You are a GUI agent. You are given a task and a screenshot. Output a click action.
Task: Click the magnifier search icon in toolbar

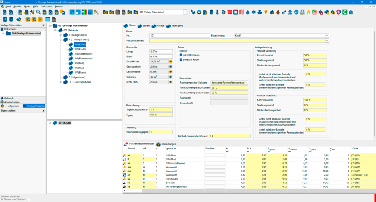coord(38,12)
